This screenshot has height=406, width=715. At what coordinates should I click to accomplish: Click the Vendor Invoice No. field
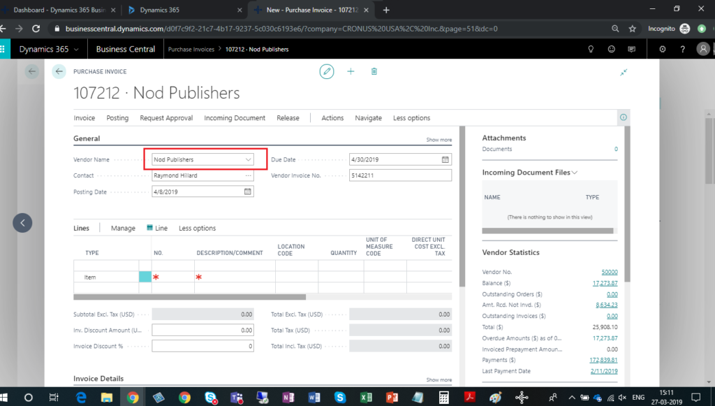pyautogui.click(x=400, y=175)
